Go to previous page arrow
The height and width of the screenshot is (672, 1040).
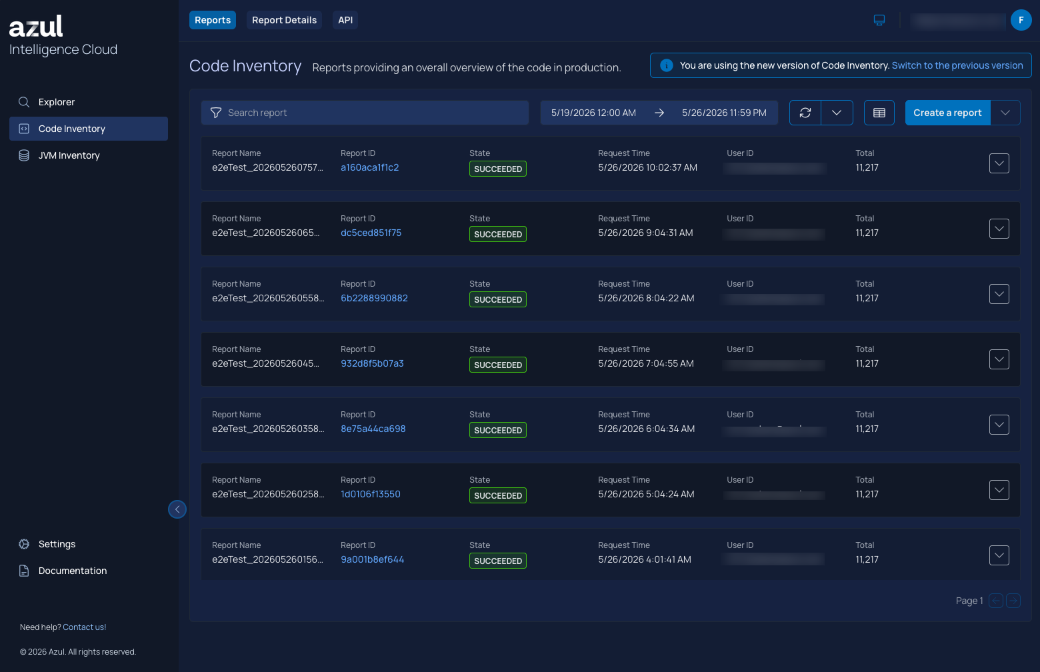coord(996,601)
